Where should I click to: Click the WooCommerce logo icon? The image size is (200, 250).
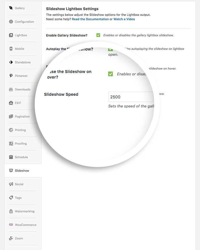coord(11,225)
